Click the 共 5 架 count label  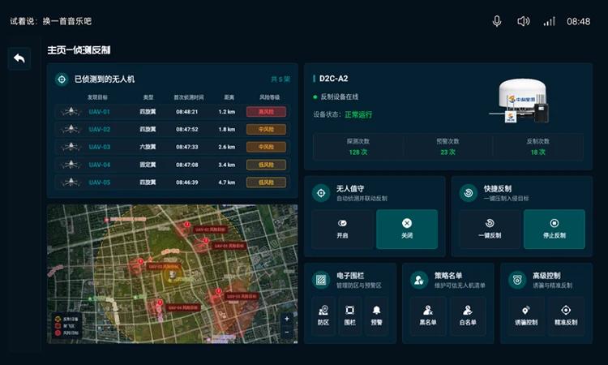280,79
